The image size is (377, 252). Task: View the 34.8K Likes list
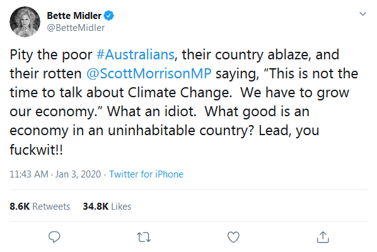(x=107, y=207)
